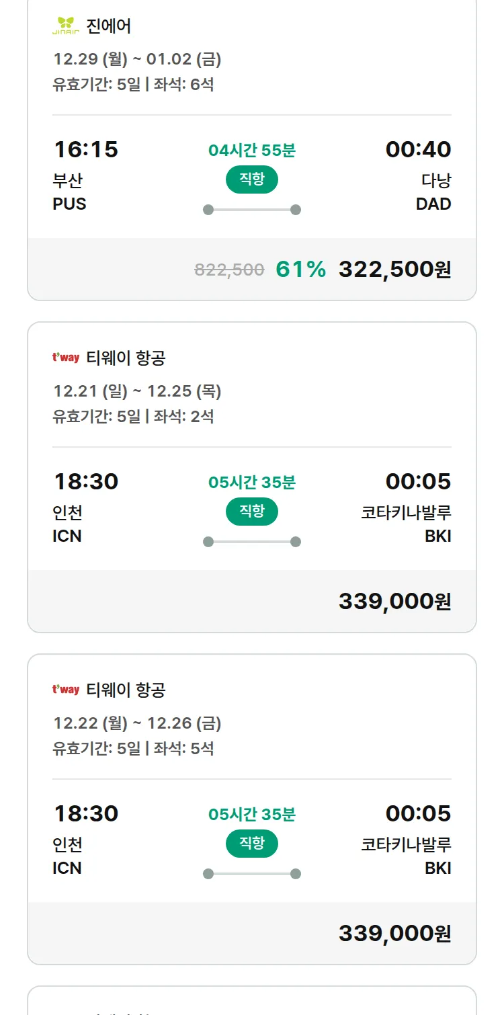This screenshot has width=504, height=1015.
Task: Click the 04시간 55분 flight duration
Action: point(252,150)
